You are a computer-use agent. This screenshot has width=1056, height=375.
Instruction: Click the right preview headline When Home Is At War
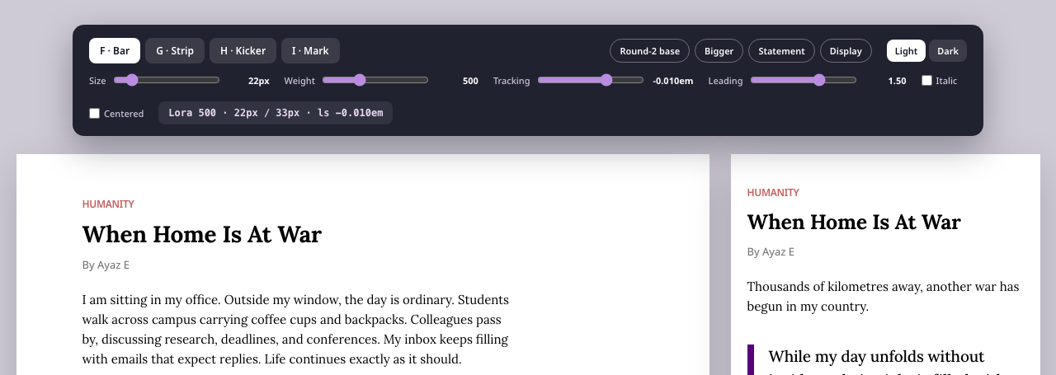pos(854,222)
